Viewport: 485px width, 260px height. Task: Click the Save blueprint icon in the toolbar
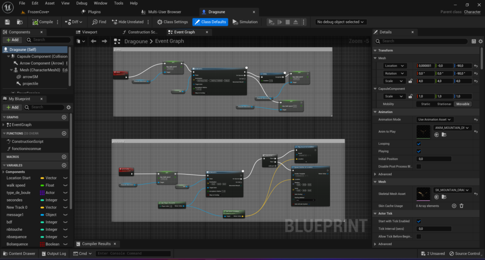click(7, 22)
